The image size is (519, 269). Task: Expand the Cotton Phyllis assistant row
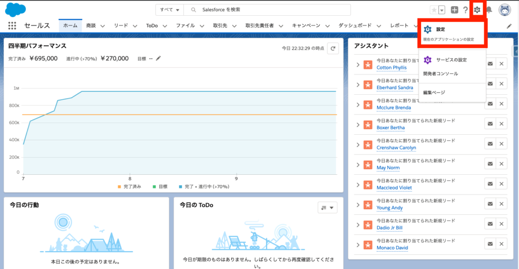point(358,65)
